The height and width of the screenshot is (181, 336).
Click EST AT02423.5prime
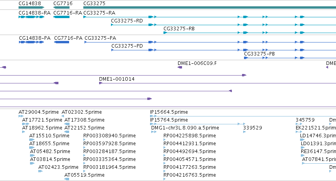[58, 167]
